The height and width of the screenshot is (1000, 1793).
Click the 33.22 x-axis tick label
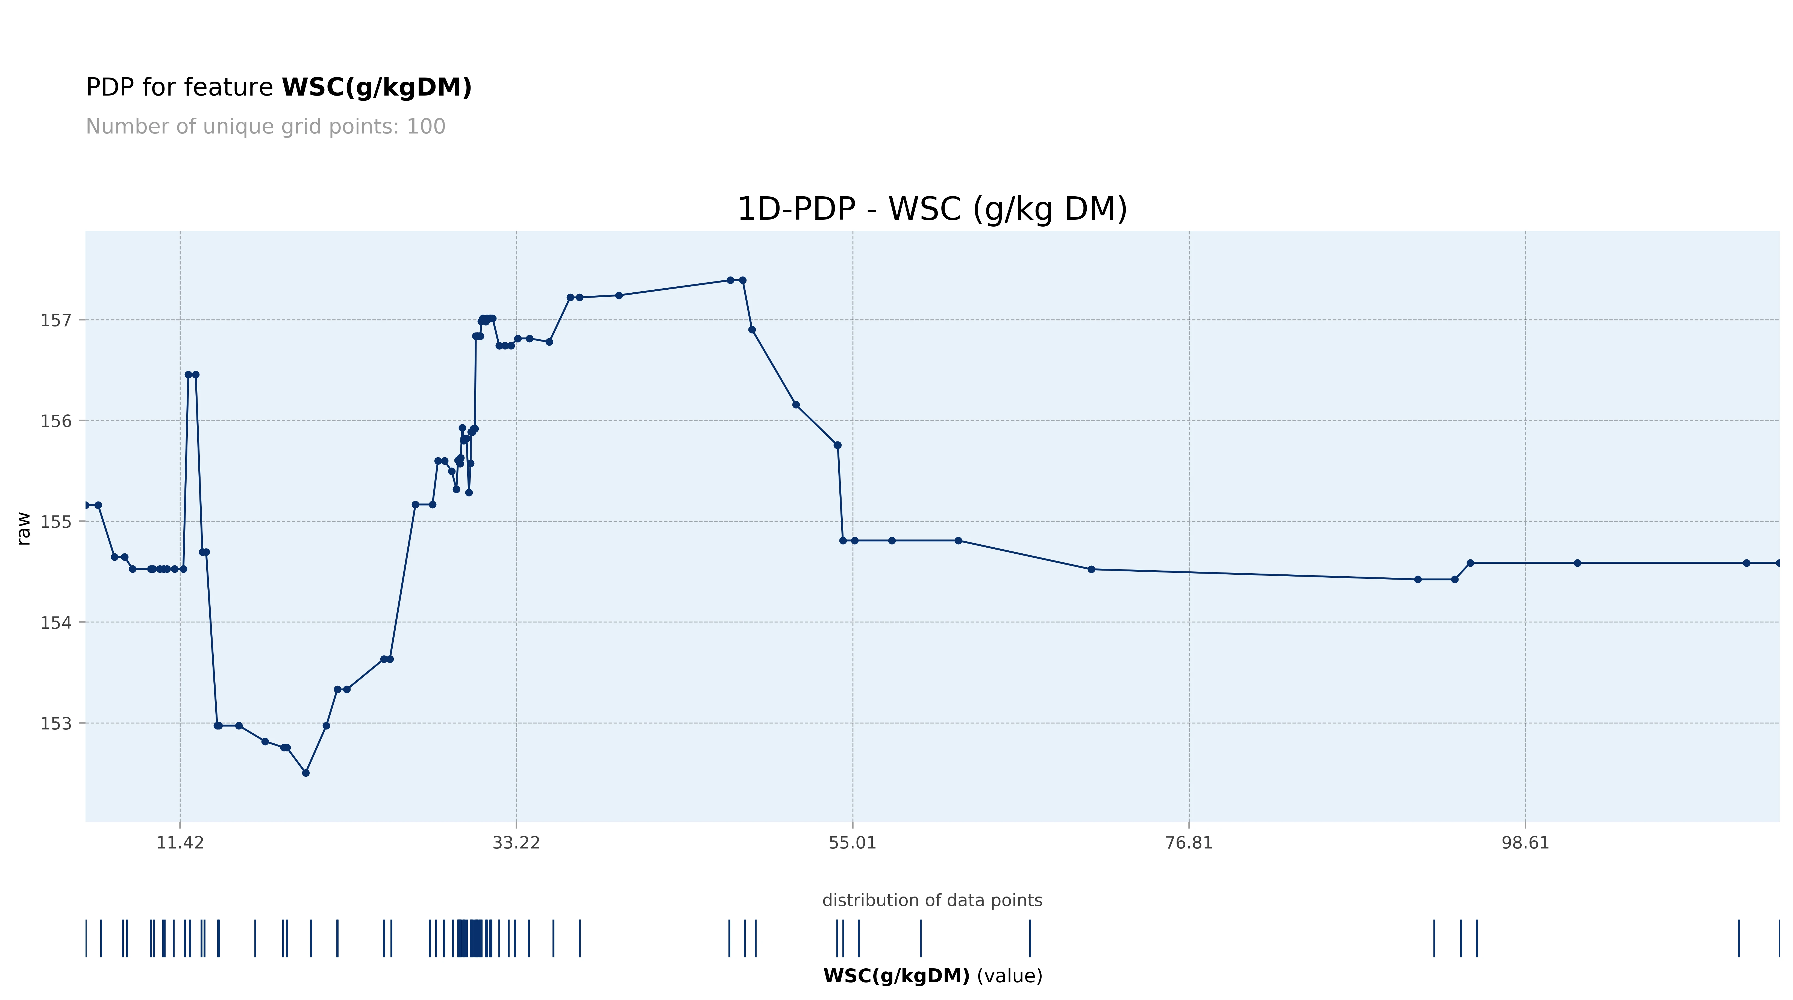point(516,843)
